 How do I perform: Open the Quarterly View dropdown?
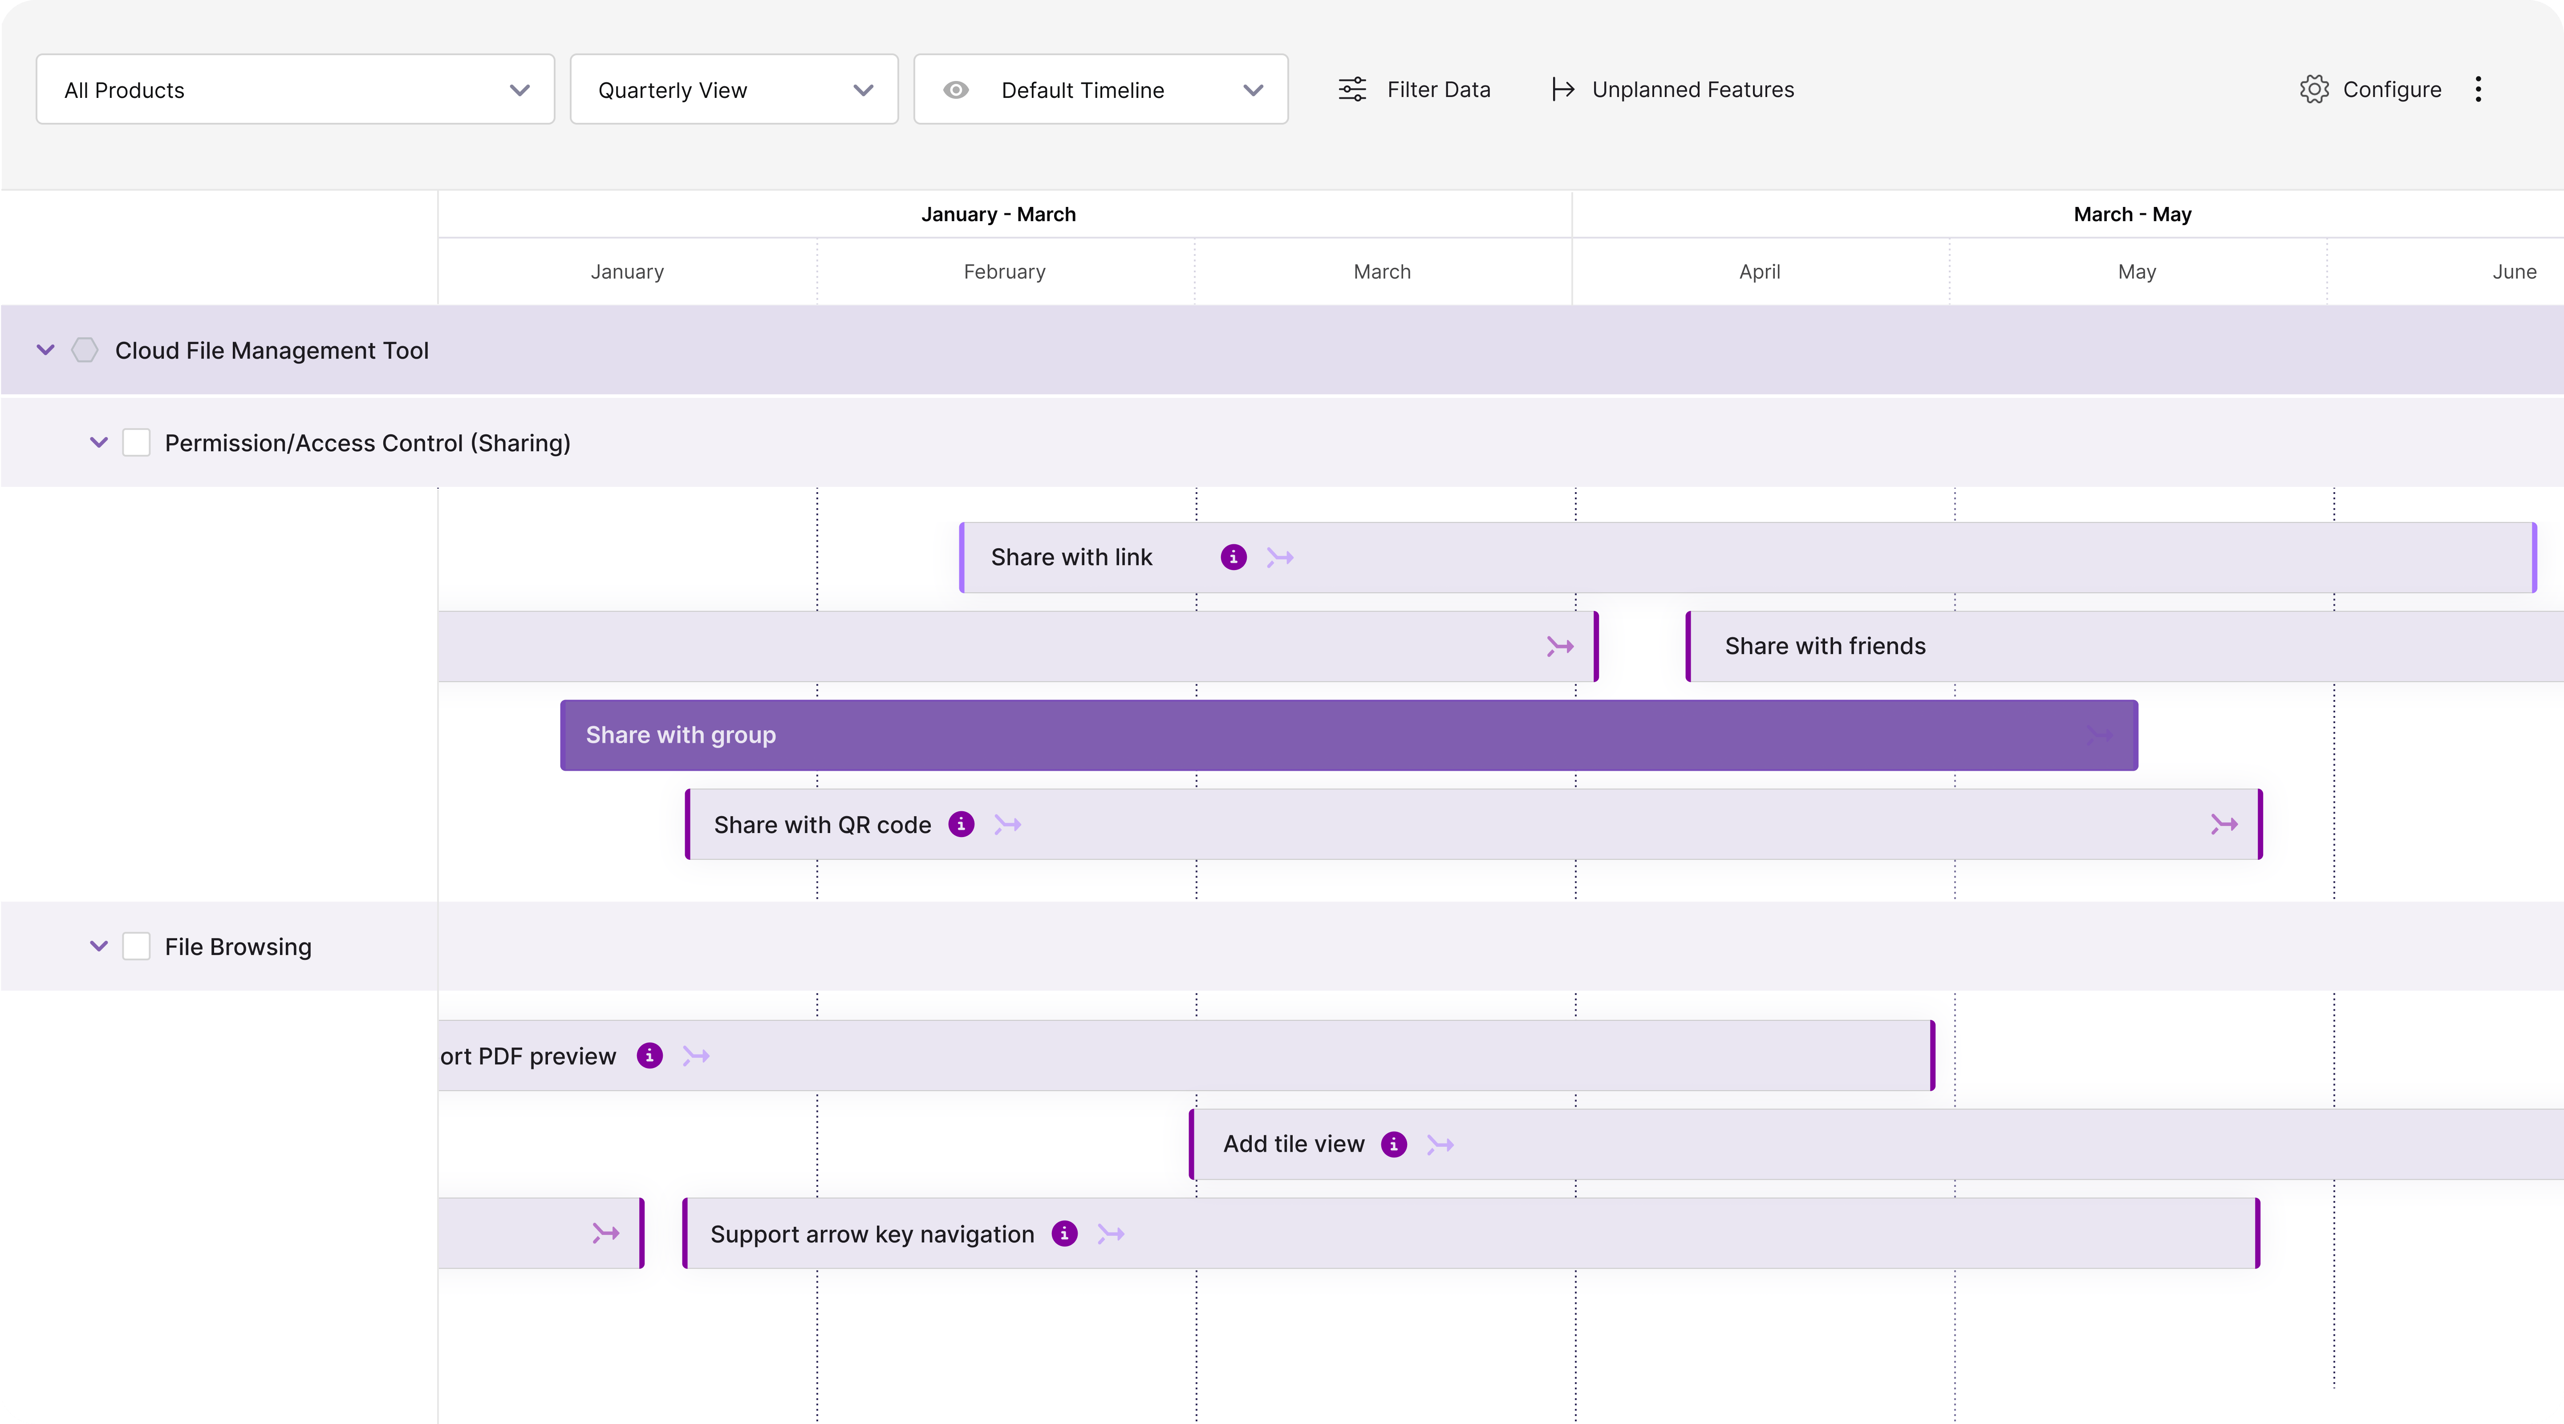coord(734,89)
